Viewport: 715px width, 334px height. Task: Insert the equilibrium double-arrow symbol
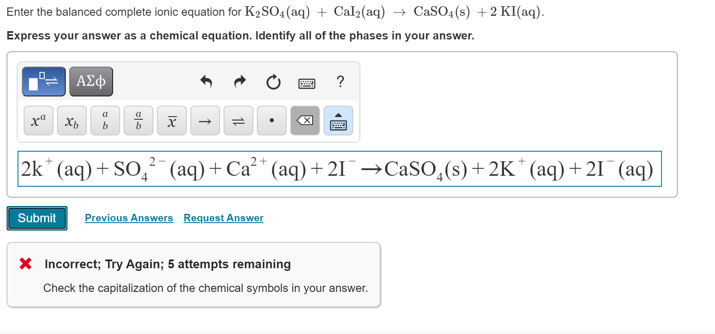point(238,121)
